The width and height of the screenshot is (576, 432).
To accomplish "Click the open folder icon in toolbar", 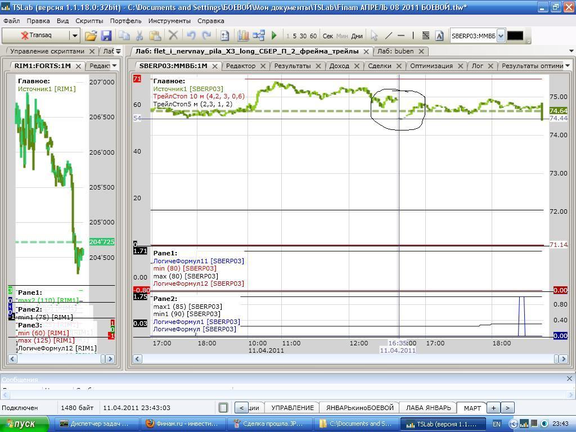I will click(x=91, y=35).
